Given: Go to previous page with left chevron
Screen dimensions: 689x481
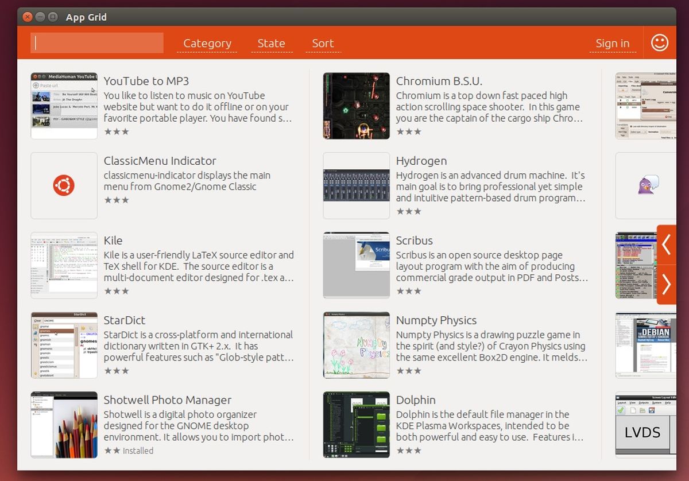Looking at the screenshot, I should [666, 245].
